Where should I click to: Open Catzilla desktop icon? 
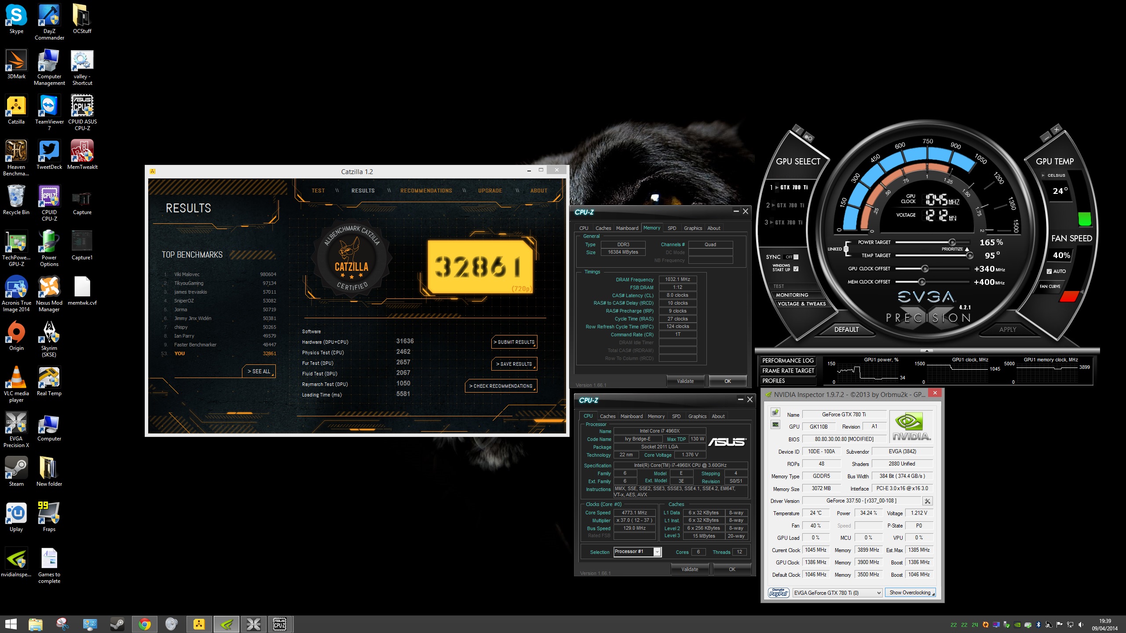click(16, 109)
